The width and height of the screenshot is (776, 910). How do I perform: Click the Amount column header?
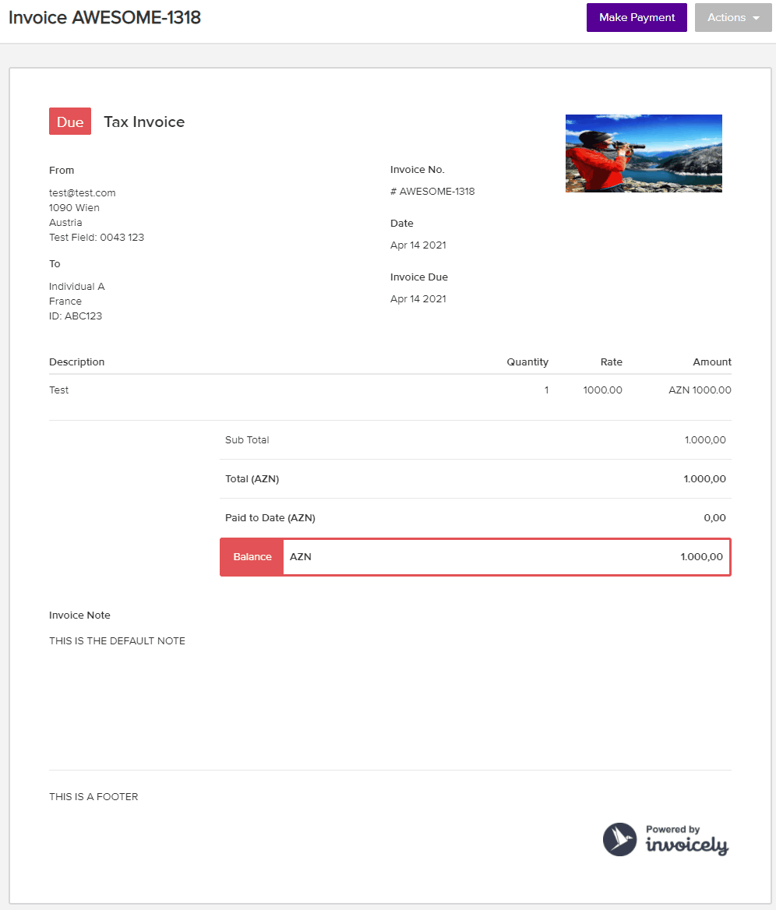point(711,362)
